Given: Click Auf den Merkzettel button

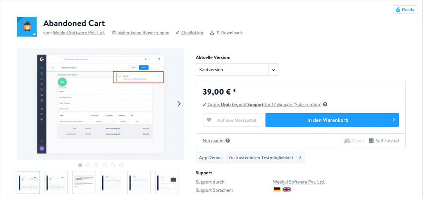Looking at the screenshot, I should [232, 120].
